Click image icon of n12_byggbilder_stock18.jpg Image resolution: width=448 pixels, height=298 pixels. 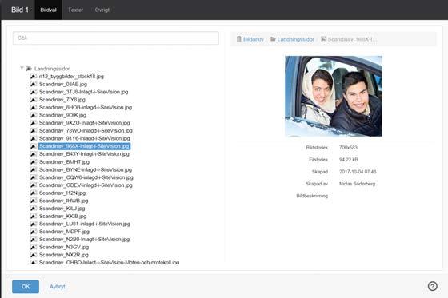[34, 77]
